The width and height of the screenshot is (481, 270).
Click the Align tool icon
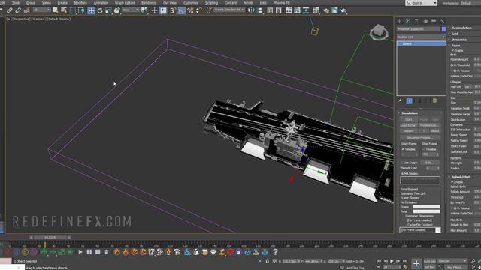coord(260,10)
